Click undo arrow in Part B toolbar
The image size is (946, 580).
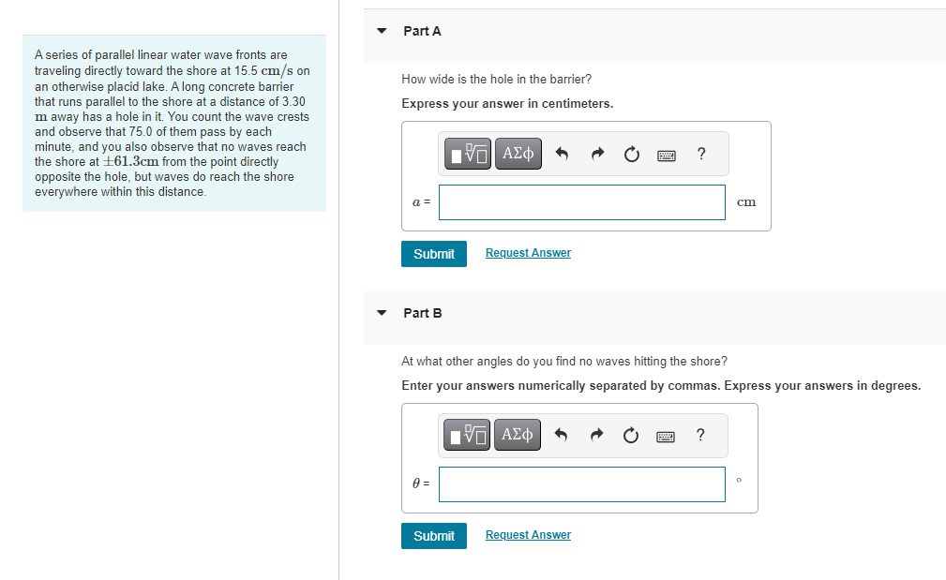tap(561, 436)
